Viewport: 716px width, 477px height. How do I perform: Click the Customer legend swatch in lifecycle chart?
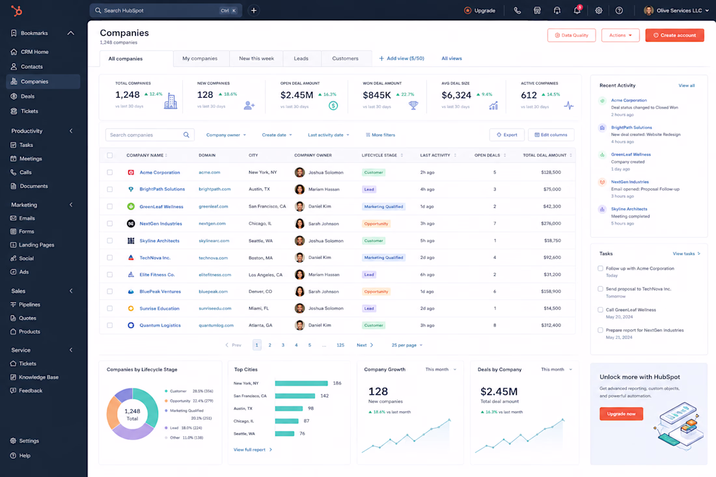click(x=166, y=391)
